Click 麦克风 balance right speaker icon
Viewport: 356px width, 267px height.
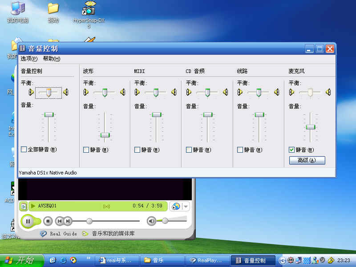pyautogui.click(x=328, y=92)
